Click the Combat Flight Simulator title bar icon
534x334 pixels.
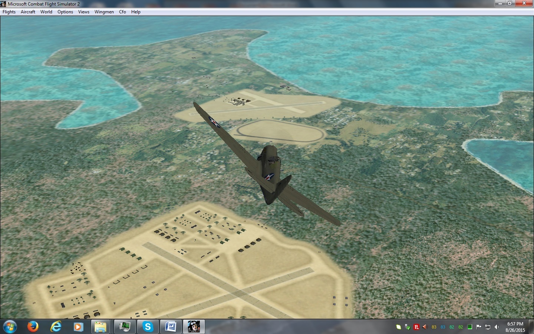[x=3, y=4]
